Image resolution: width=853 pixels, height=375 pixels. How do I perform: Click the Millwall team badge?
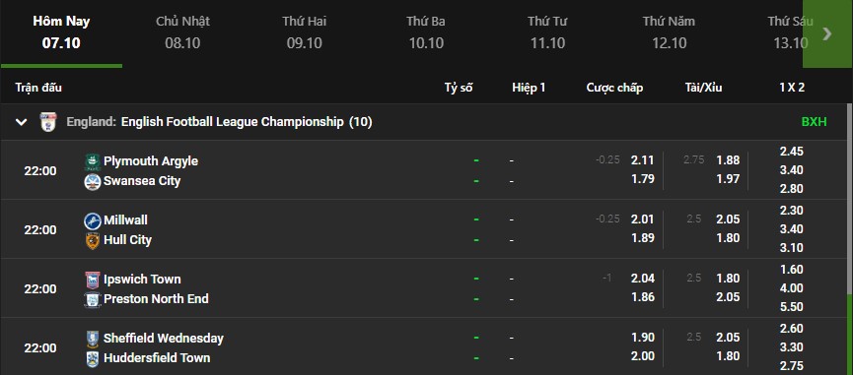[x=93, y=220]
